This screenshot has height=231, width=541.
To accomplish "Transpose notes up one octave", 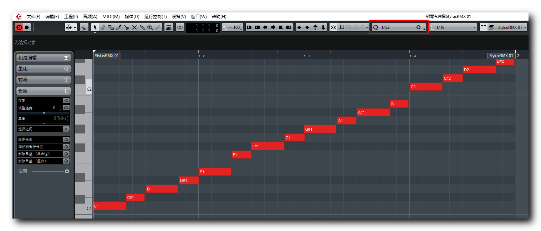I will (315, 27).
